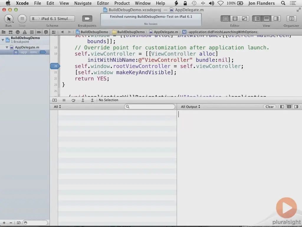The image size is (302, 227).
Task: Open the Log navigator
Action: tap(46, 32)
